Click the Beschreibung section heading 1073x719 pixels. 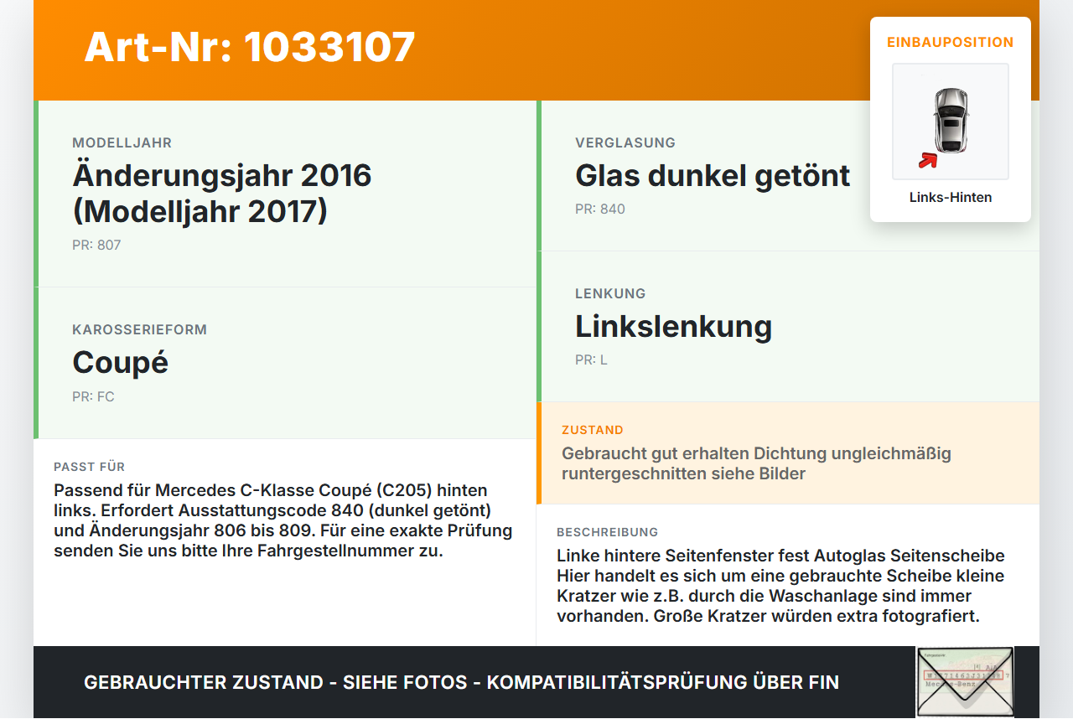607,532
